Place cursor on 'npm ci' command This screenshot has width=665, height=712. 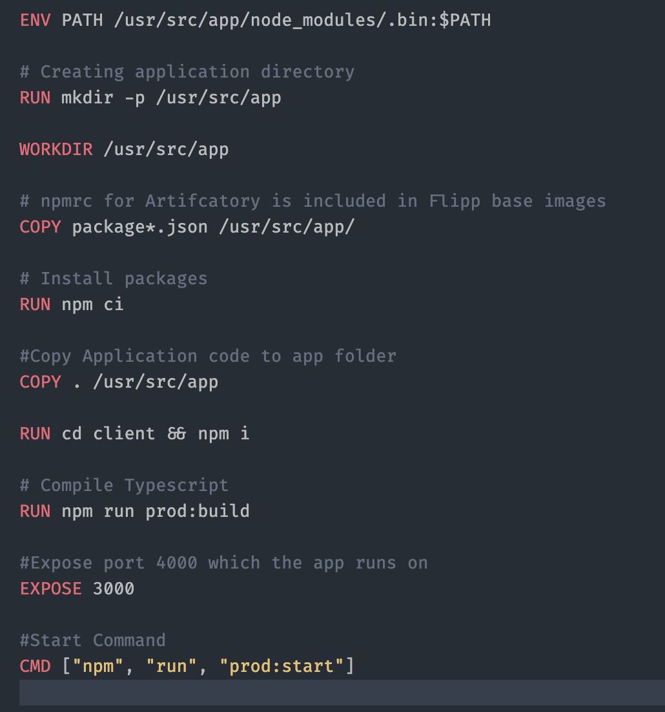[x=92, y=304]
